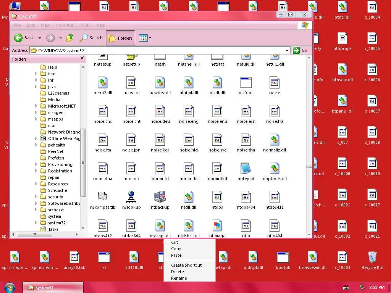Image resolution: width=391 pixels, height=293 pixels.
Task: Select the npptools.dll file icon
Action: (274, 168)
